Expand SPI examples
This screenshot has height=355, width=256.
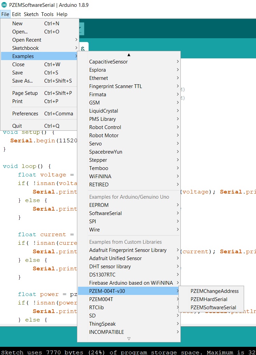point(129,222)
